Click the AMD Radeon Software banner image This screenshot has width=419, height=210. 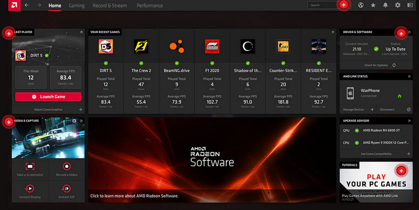pyautogui.click(x=212, y=160)
